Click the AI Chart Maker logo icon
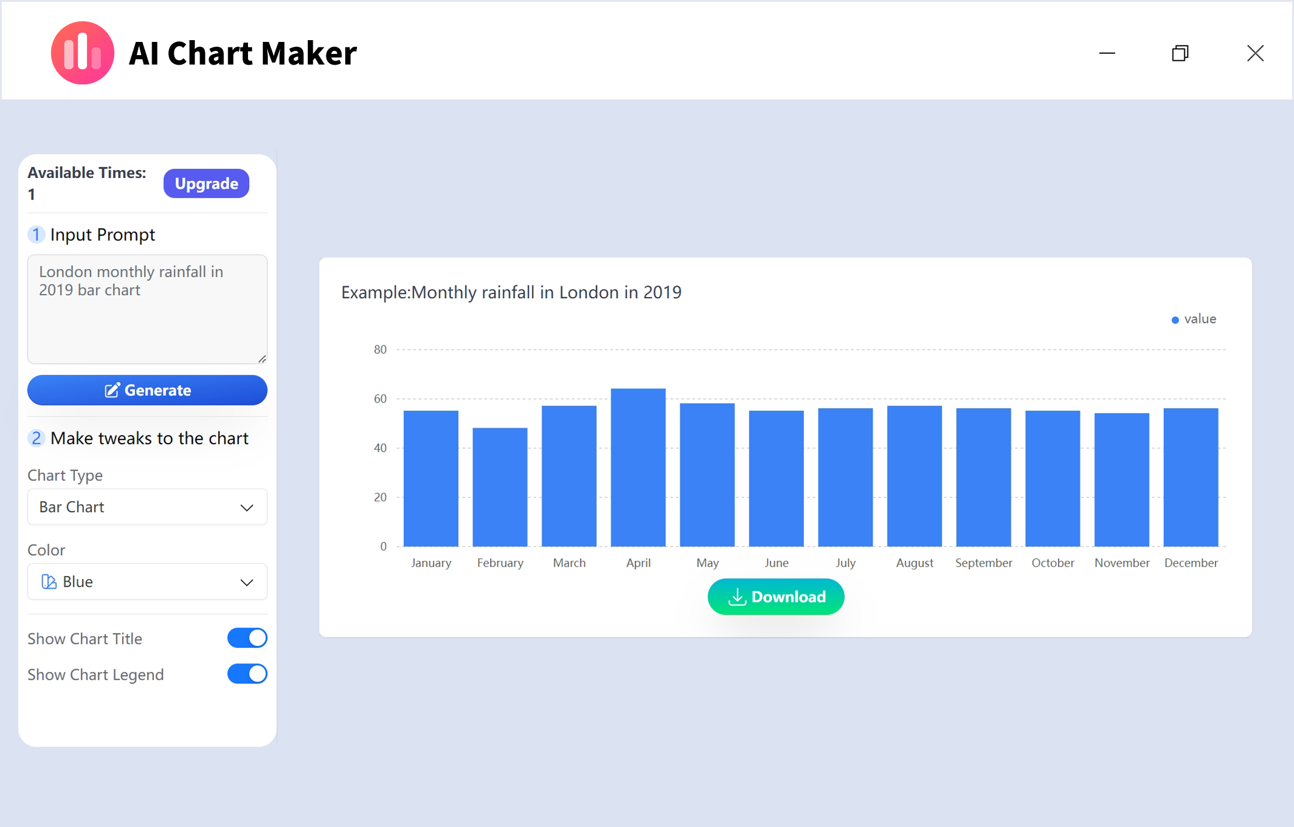This screenshot has width=1294, height=827. [82, 53]
